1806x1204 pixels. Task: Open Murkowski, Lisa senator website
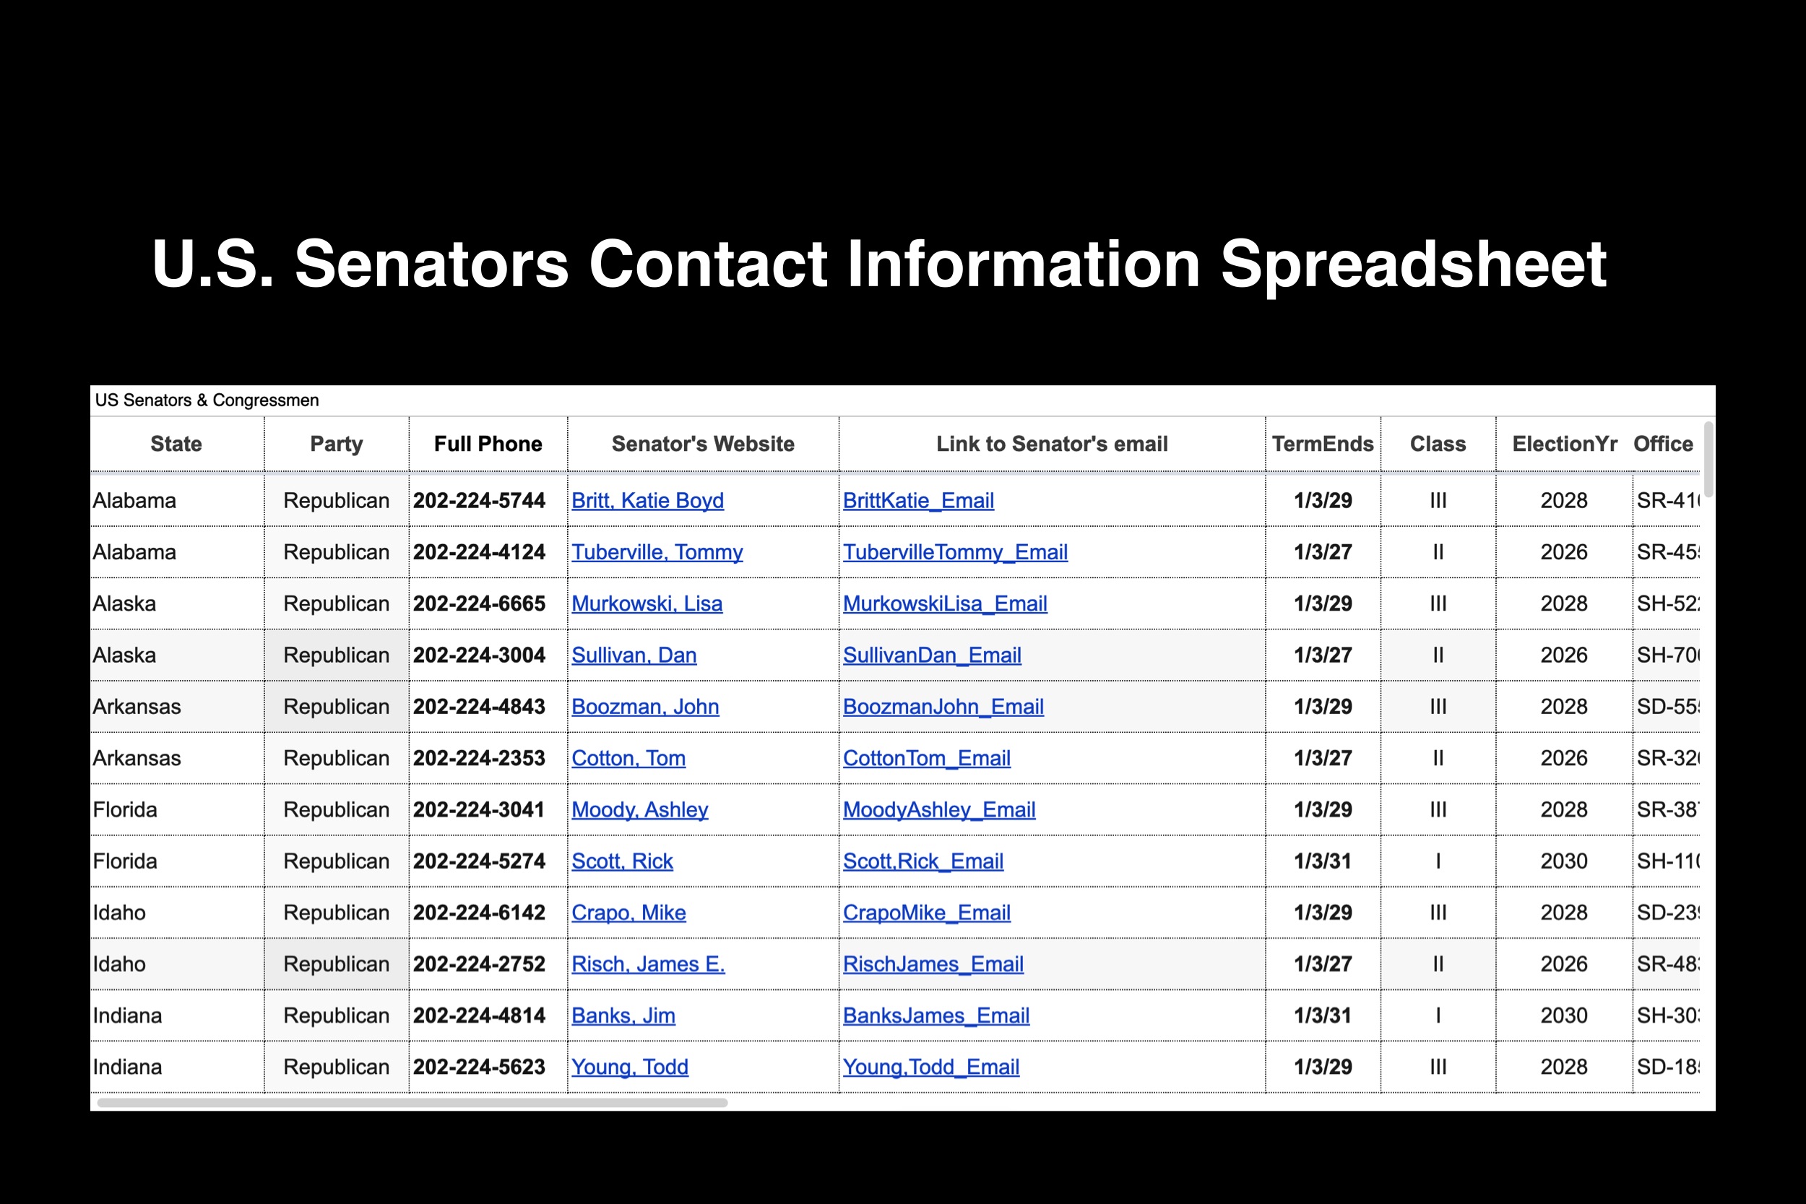coord(647,603)
